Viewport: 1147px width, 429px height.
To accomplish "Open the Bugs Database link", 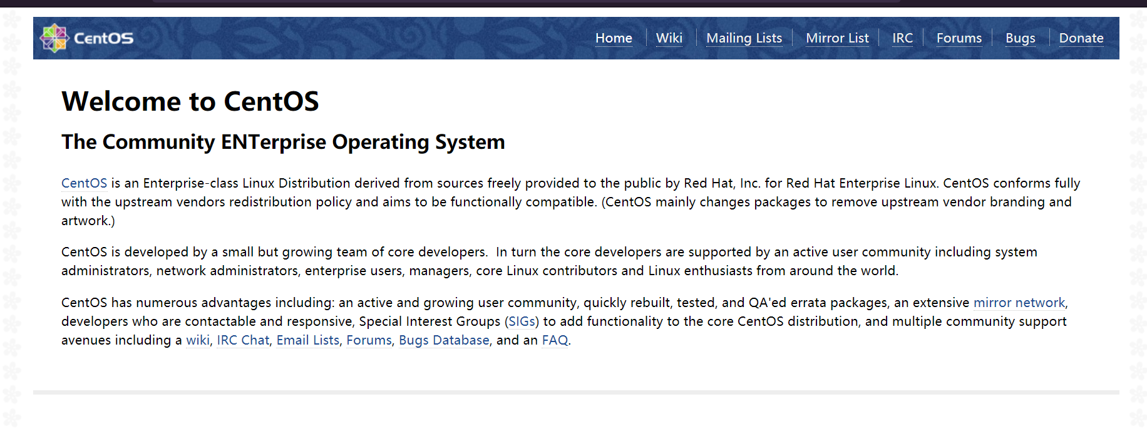I will tap(444, 340).
